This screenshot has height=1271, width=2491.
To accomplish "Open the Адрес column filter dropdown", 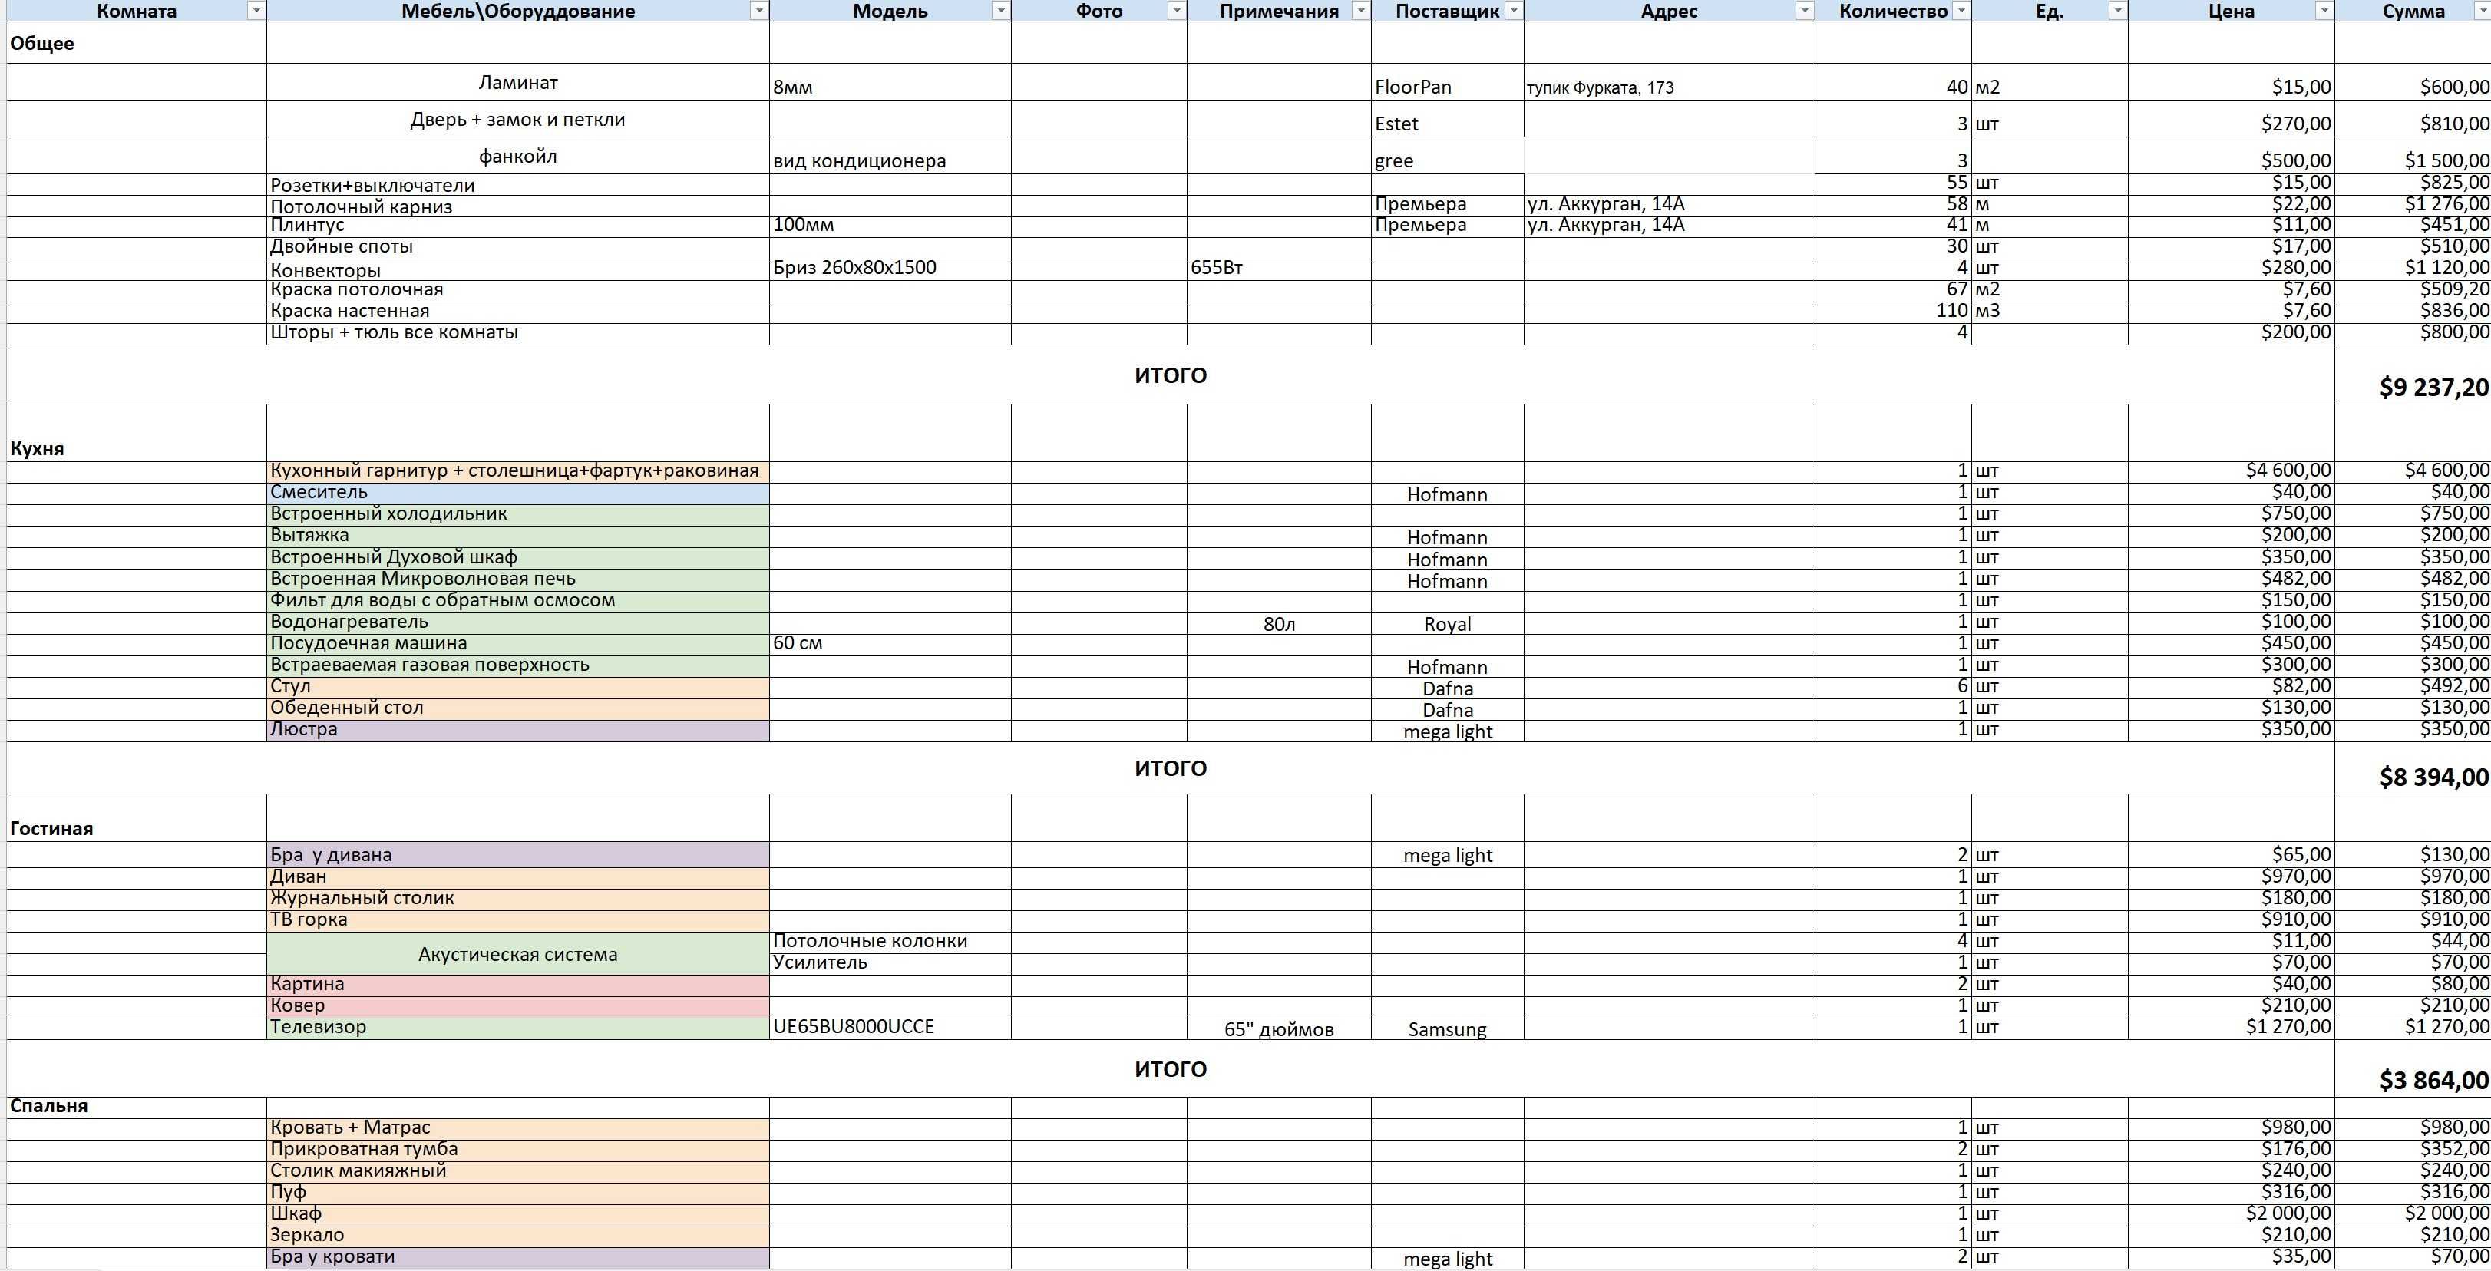I will point(1805,11).
